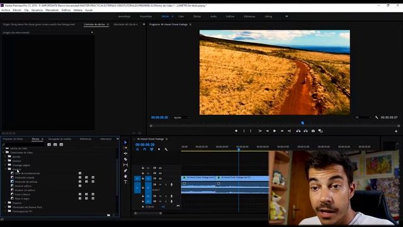Screen dimensions: 403x227
Task: Toggle Linked Selection in the timeline
Action: [x=152, y=149]
